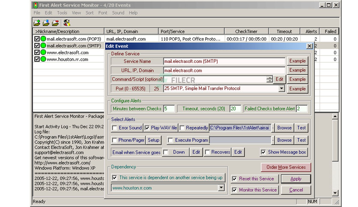The width and height of the screenshot is (358, 207).
Task: Open the Help menu
Action: (x=133, y=13)
